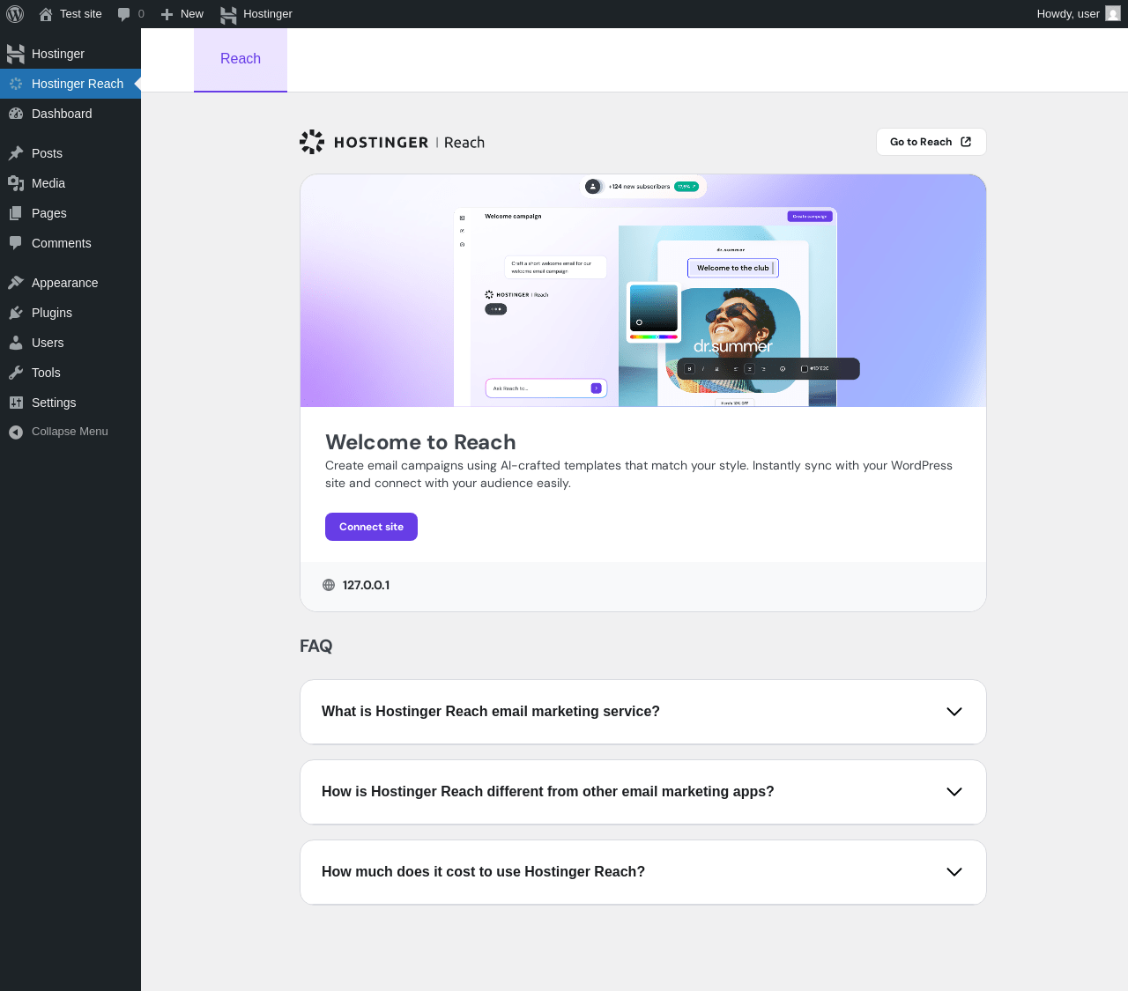Open the Appearance menu

70,283
